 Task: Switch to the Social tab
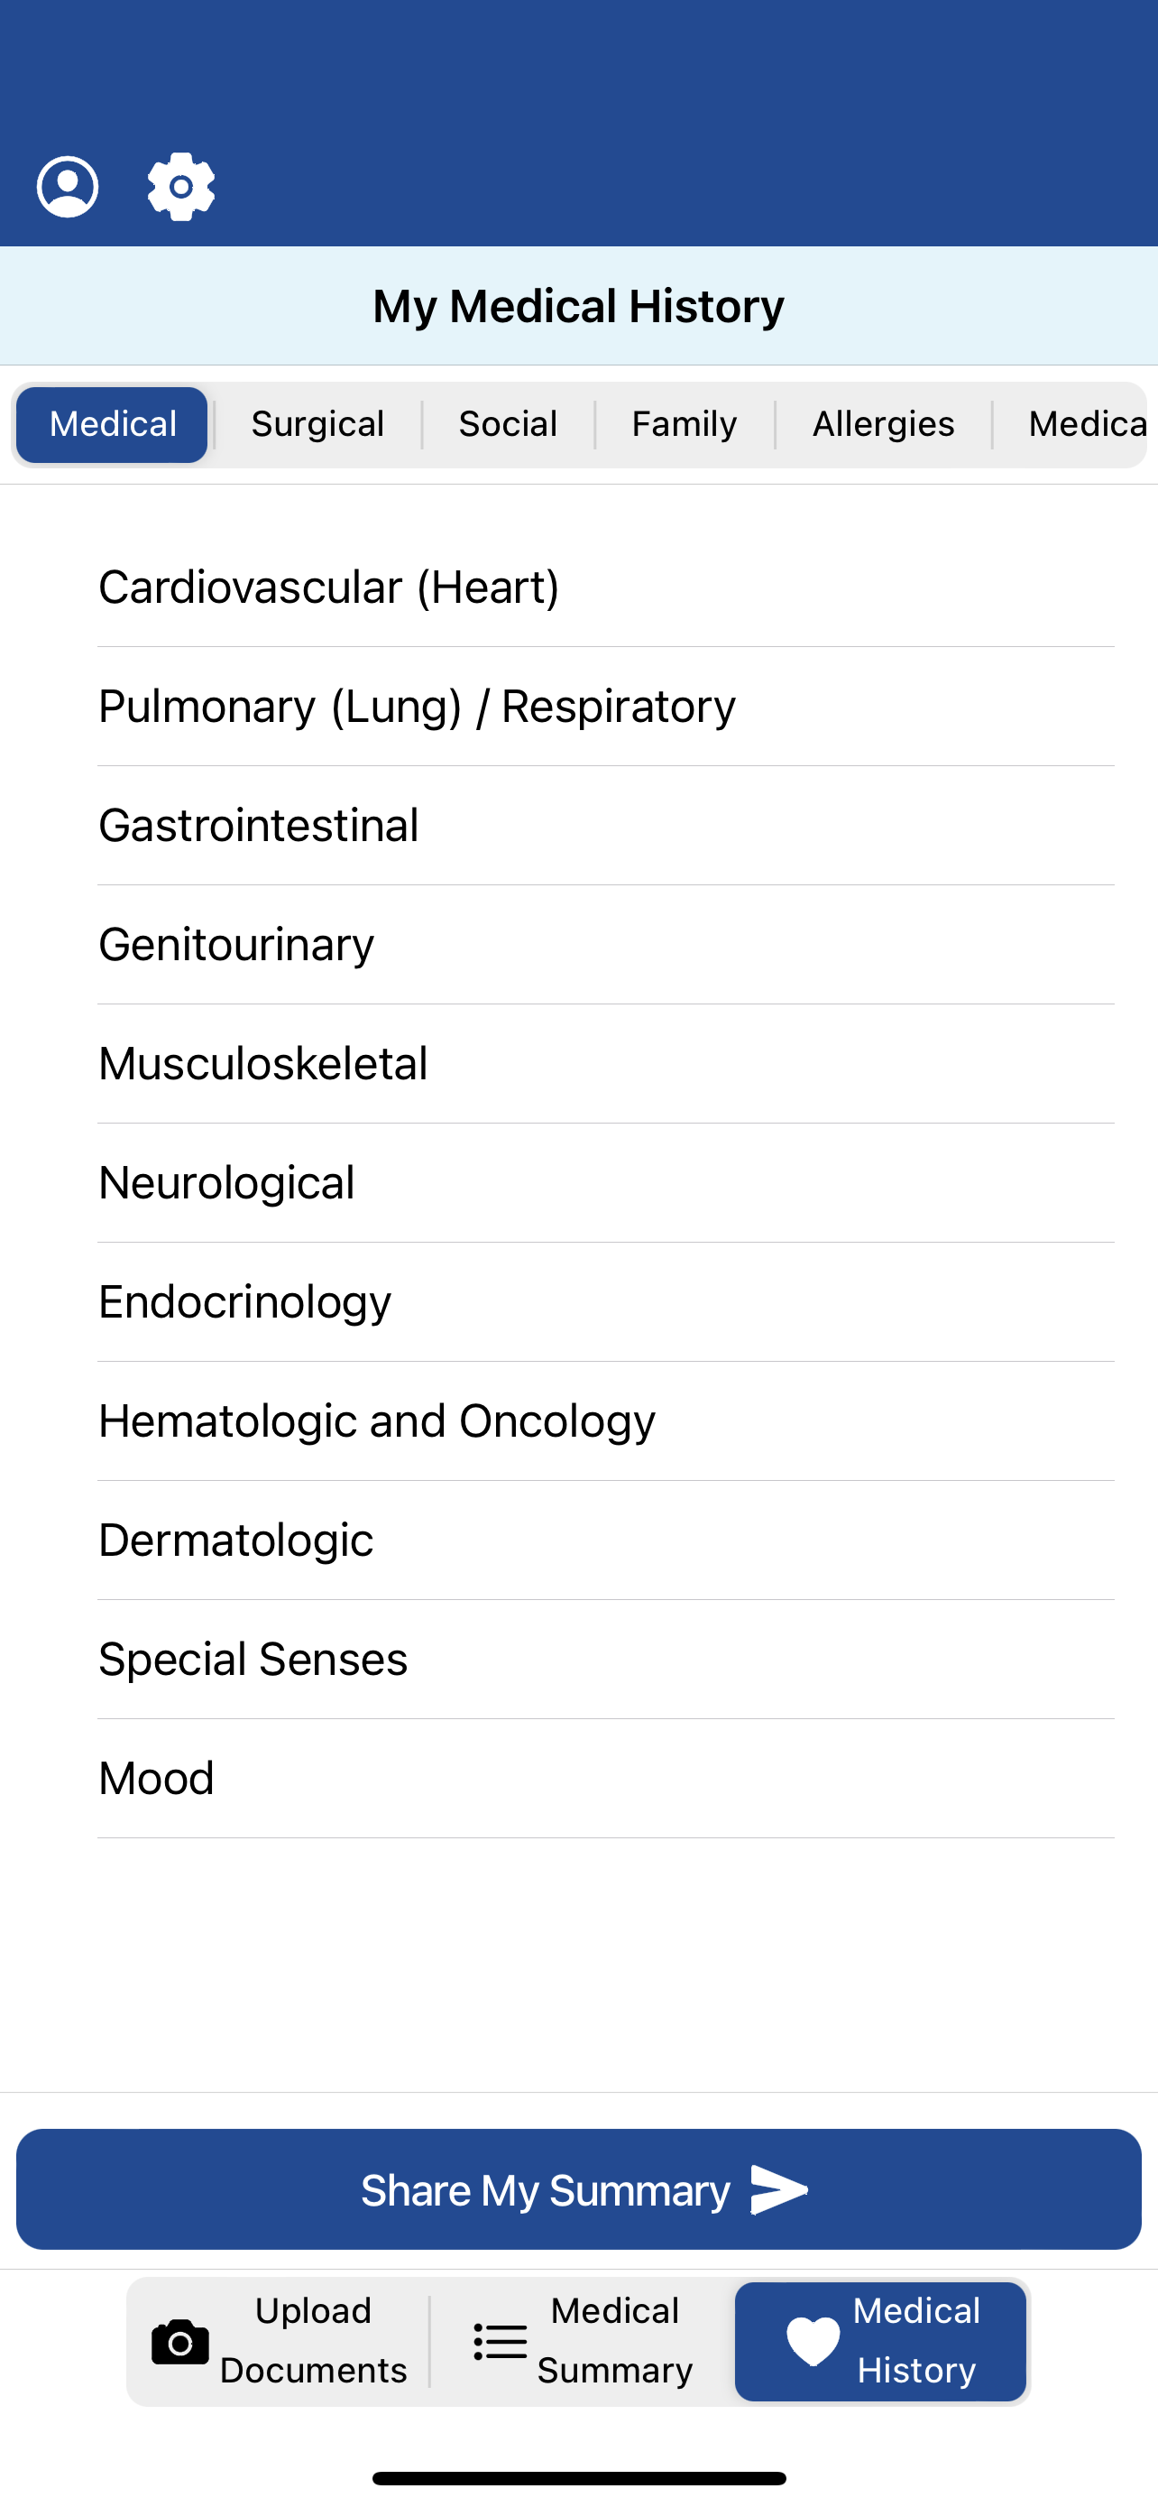tap(508, 424)
